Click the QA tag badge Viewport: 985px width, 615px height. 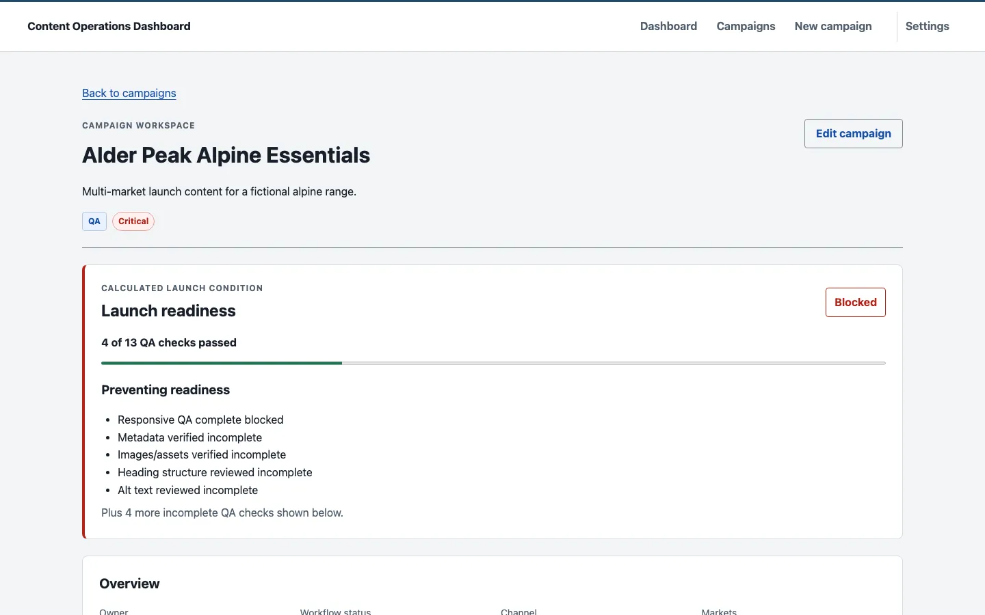[94, 221]
